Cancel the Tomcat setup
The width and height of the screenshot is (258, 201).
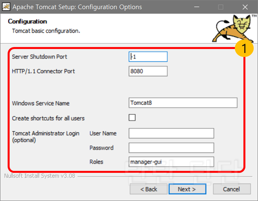(x=232, y=189)
